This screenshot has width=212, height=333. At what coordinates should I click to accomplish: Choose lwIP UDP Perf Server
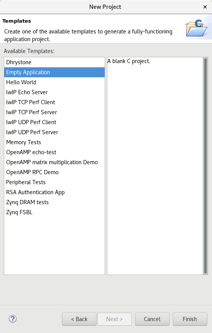[x=54, y=132]
